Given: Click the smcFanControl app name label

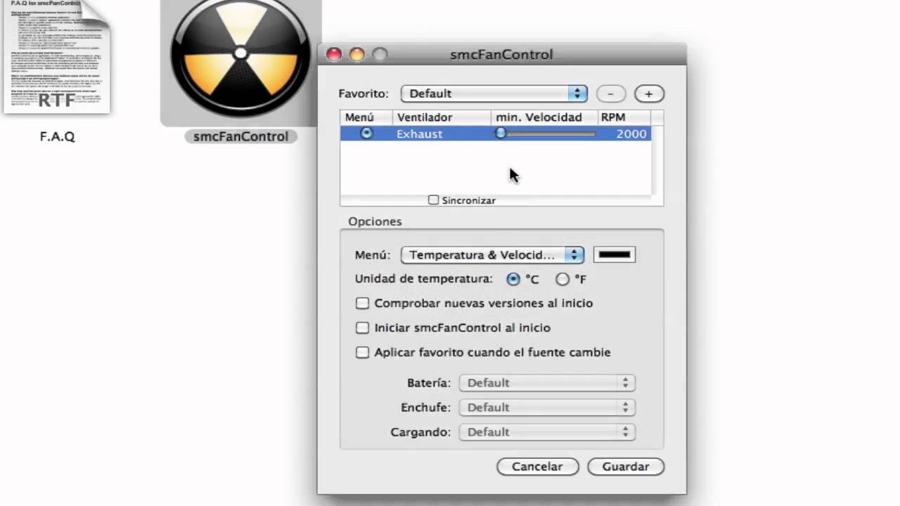Looking at the screenshot, I should 241,136.
